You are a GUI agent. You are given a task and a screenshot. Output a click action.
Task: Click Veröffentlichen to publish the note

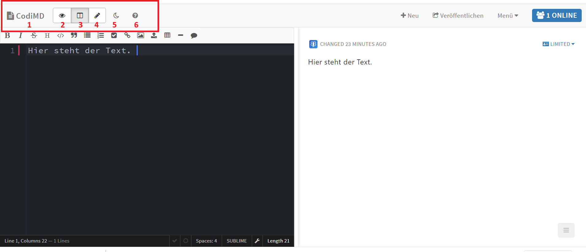pyautogui.click(x=458, y=16)
